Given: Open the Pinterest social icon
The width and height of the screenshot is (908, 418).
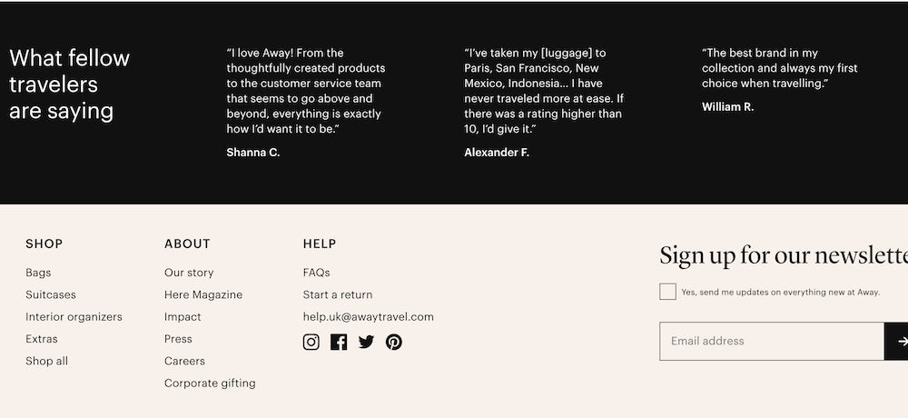Looking at the screenshot, I should (393, 342).
